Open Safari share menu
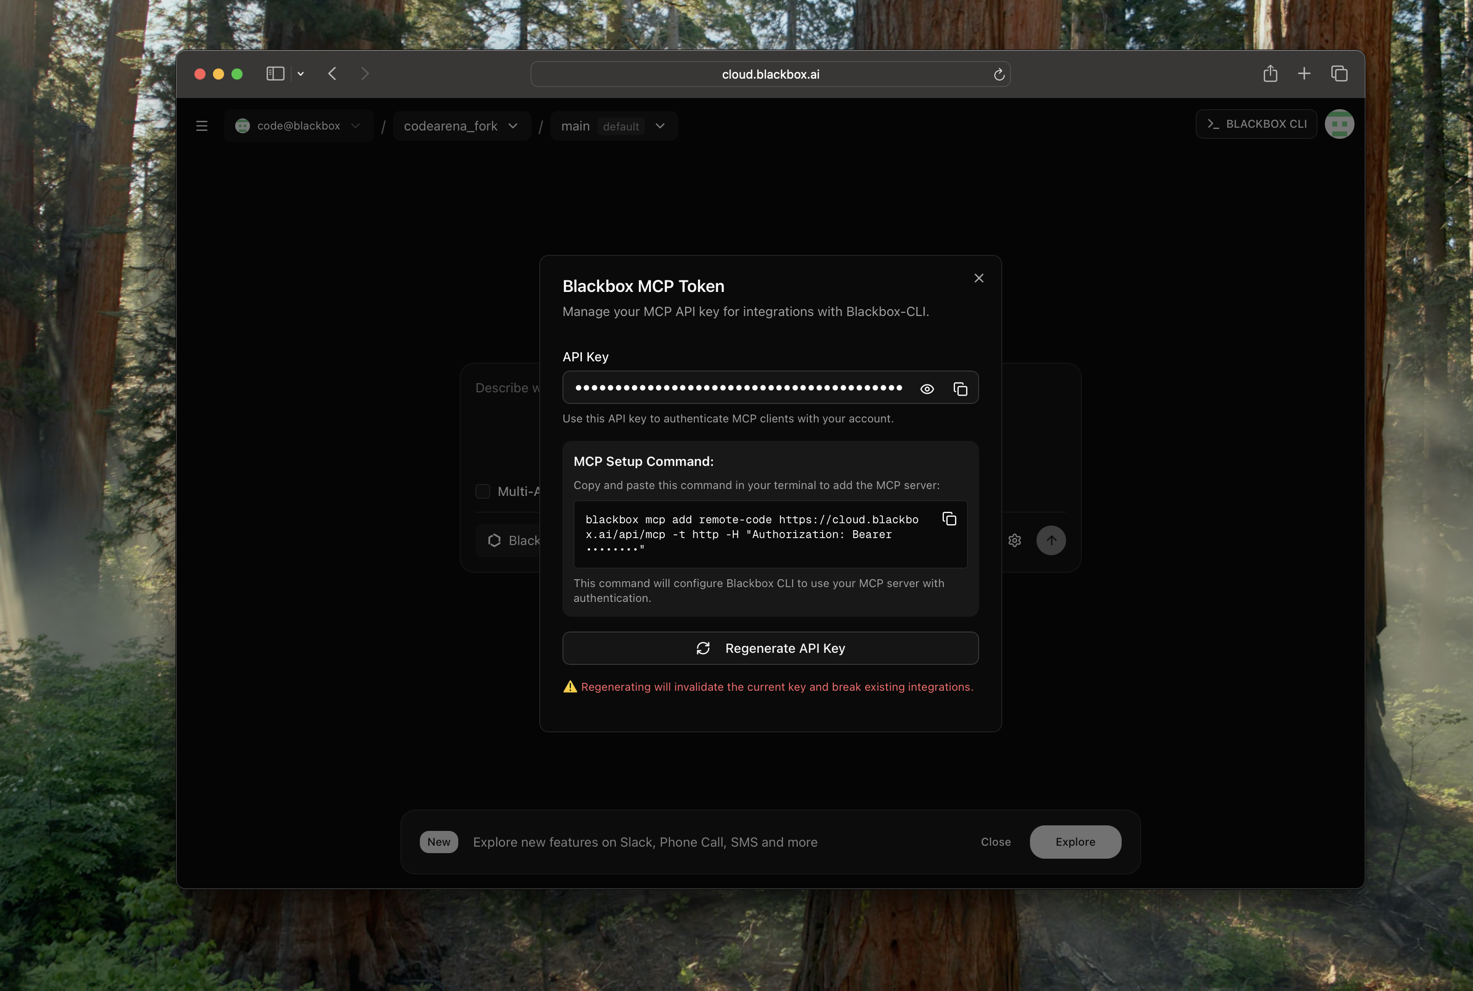 click(x=1270, y=74)
